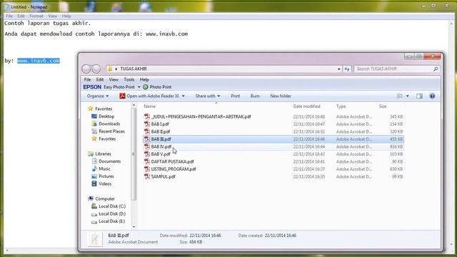Viewport: 457px width, 257px height.
Task: Open the views options dropdown arrow
Action: 408,96
